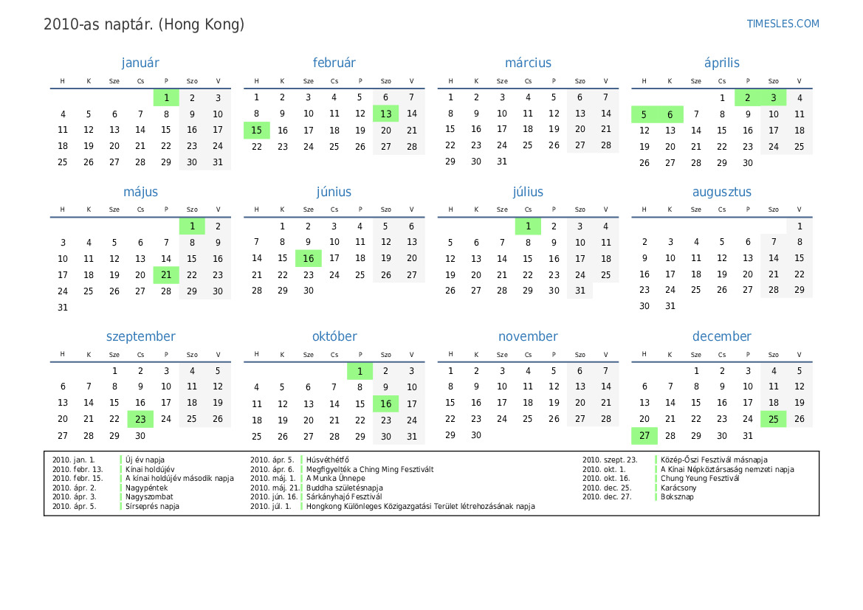Select the 'május' month heading

point(140,192)
